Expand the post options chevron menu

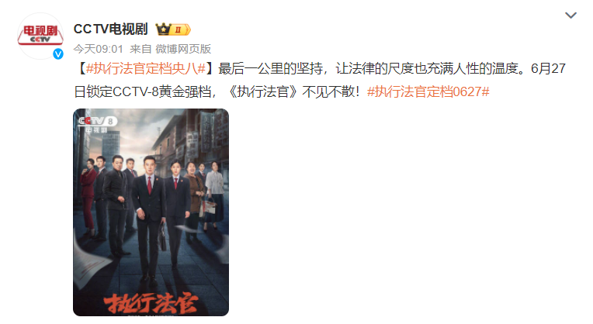[570, 15]
